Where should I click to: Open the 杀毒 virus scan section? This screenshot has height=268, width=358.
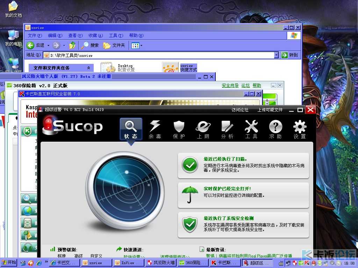click(x=155, y=129)
